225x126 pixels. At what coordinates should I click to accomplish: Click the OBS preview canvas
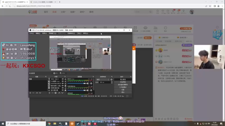point(80,53)
